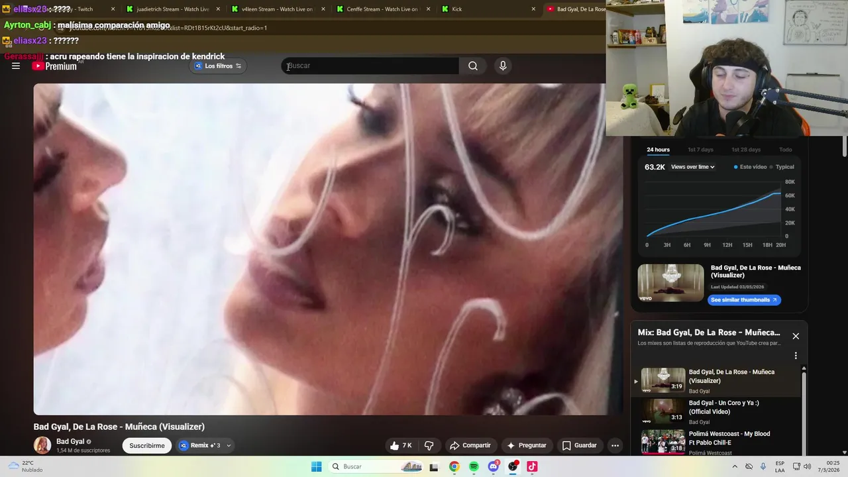
Task: Expand the chevron beside Remix
Action: [229, 445]
